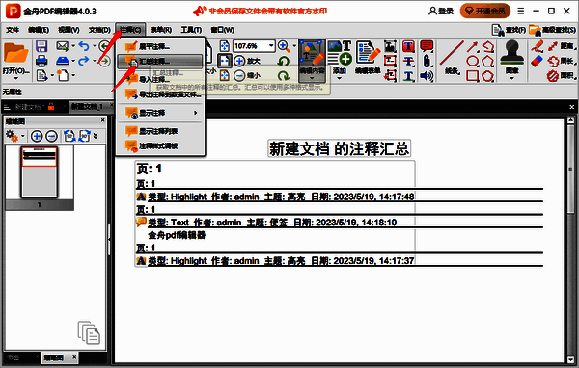The image size is (579, 368).
Task: Open a file with the folder icon
Action: point(16,53)
